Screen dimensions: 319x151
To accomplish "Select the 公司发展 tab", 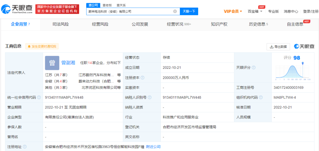I will coord(140,24).
